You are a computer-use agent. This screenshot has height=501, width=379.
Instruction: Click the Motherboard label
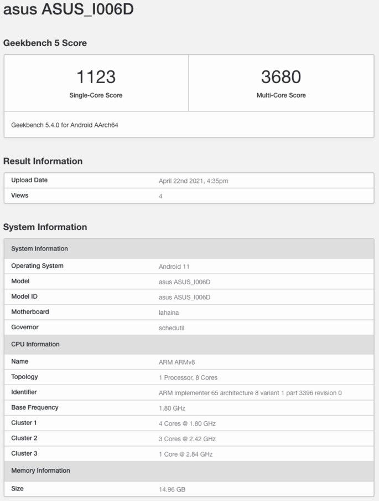click(30, 312)
